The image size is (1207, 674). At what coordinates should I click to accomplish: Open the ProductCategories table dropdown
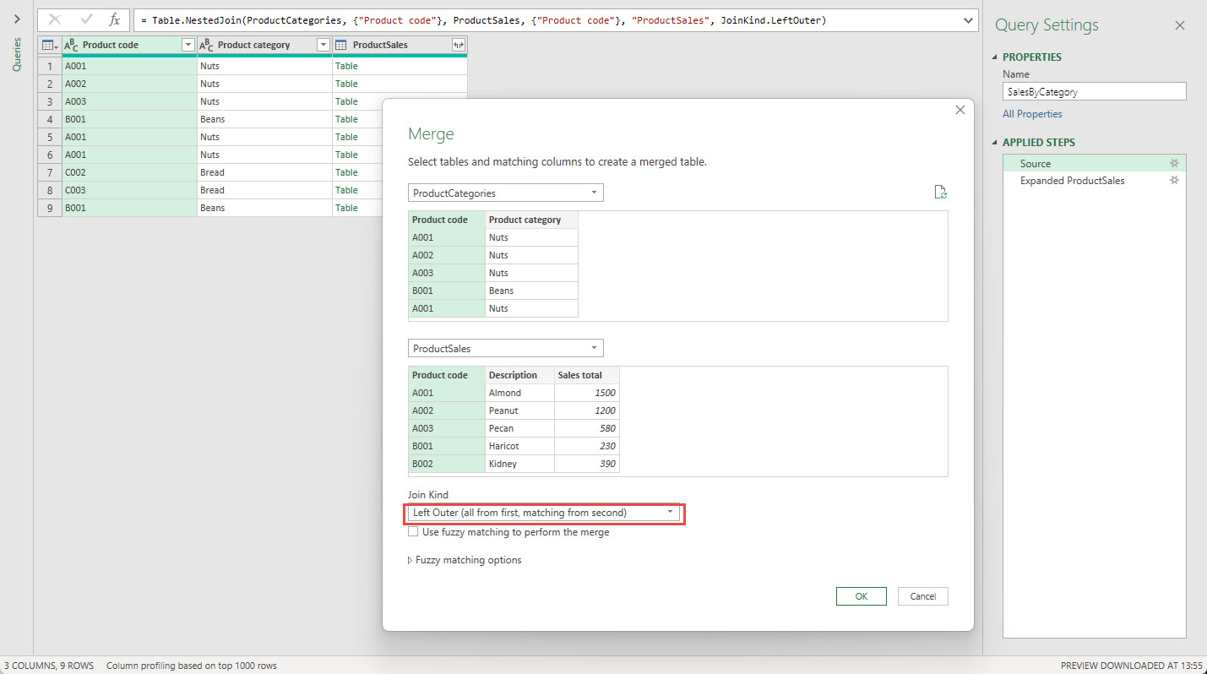coord(505,193)
